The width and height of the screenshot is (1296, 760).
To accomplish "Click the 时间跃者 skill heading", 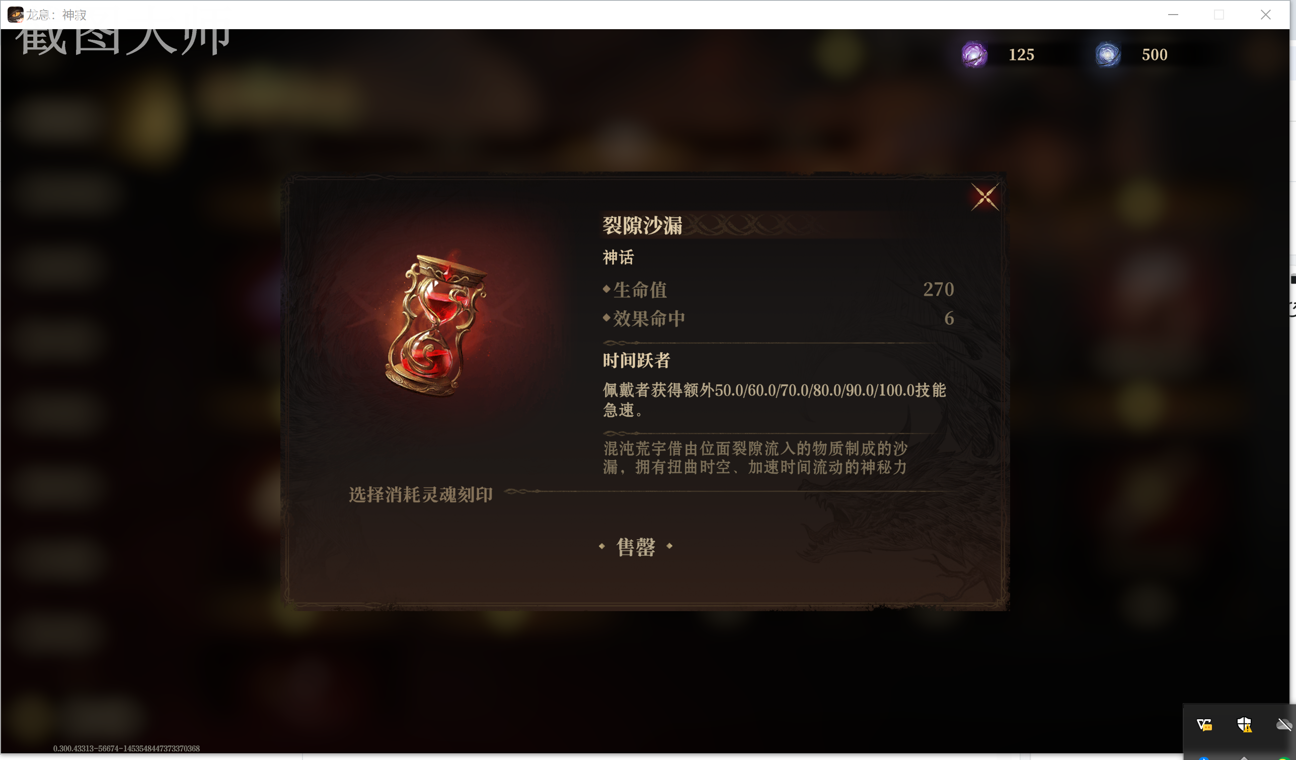I will [636, 361].
